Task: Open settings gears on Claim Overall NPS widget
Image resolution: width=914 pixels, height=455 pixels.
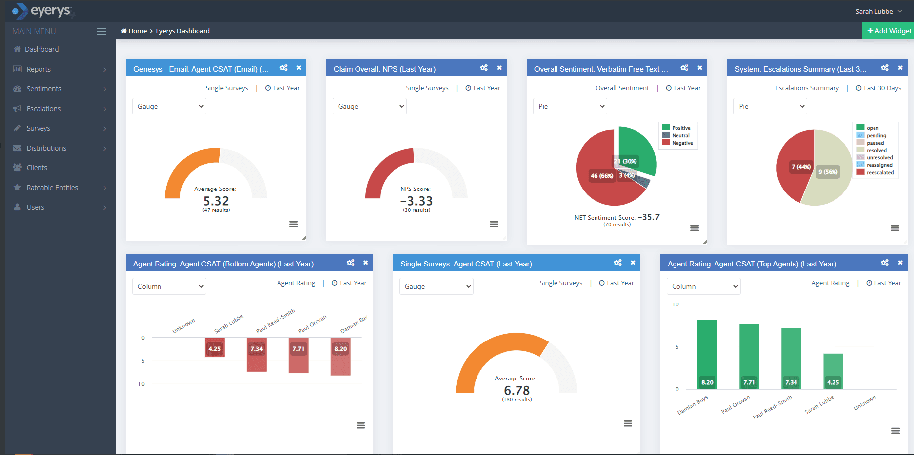Action: [x=484, y=68]
